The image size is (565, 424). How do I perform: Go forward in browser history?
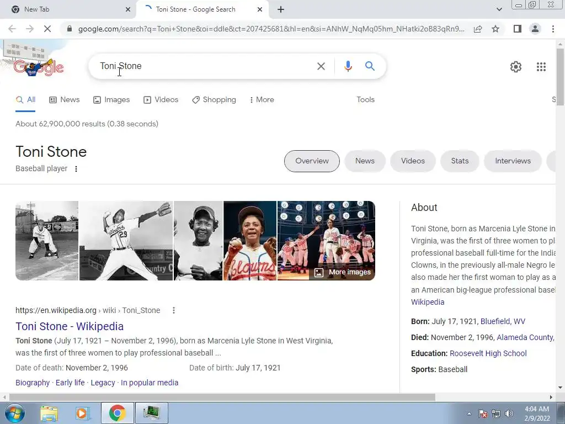tap(30, 29)
